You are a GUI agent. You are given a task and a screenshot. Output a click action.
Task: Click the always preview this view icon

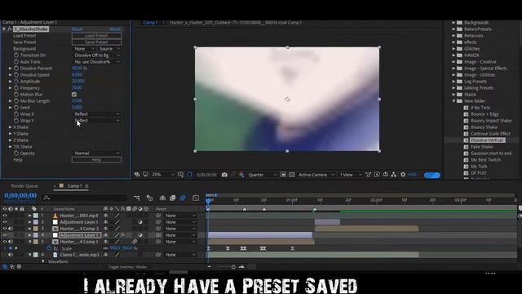coord(137,174)
